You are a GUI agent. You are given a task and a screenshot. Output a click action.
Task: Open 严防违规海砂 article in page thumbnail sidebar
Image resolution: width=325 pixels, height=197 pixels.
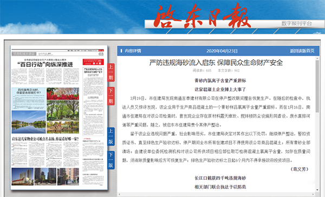click(93, 71)
